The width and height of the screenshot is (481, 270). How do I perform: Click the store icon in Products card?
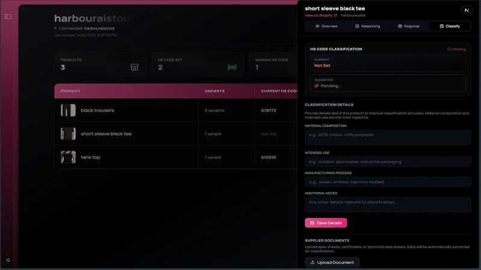click(134, 67)
